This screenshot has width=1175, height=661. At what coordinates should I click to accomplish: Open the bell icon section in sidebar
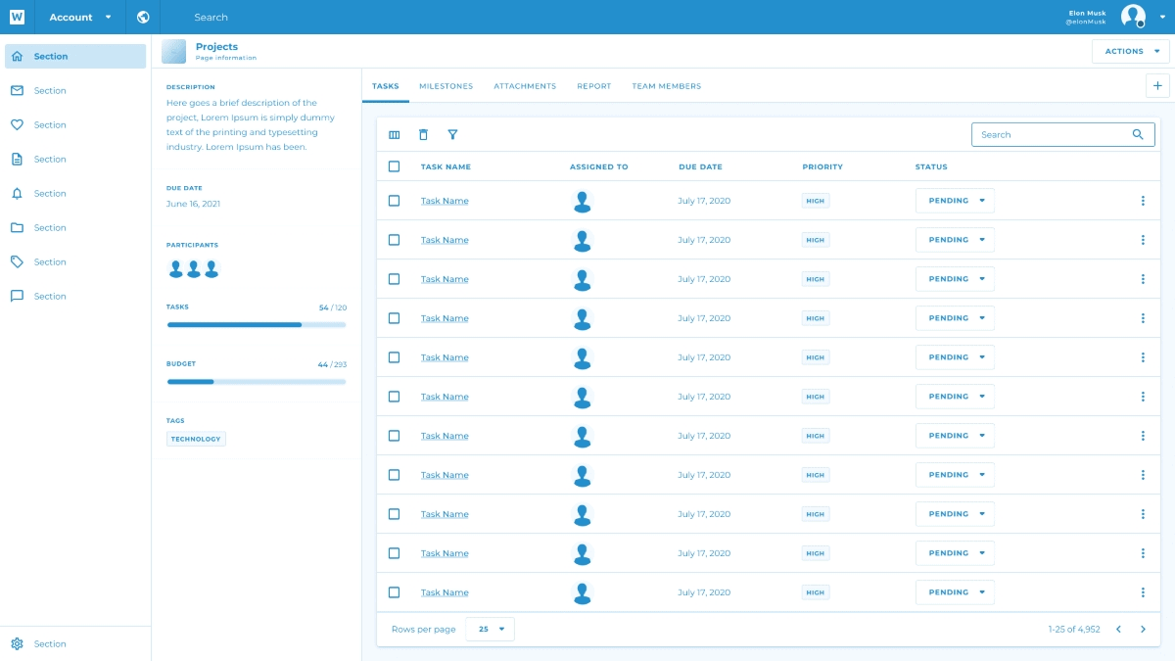click(x=17, y=194)
